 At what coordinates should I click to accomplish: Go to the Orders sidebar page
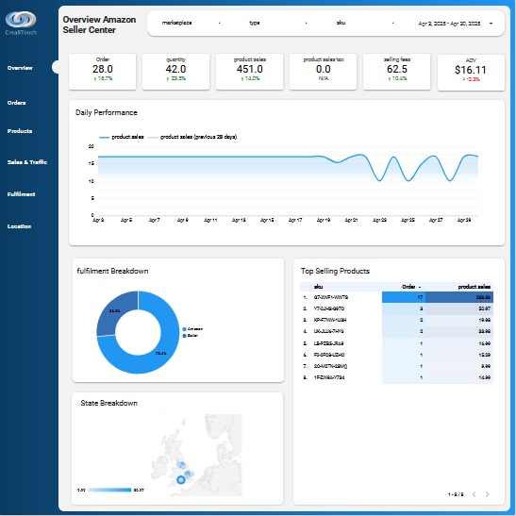(16, 103)
